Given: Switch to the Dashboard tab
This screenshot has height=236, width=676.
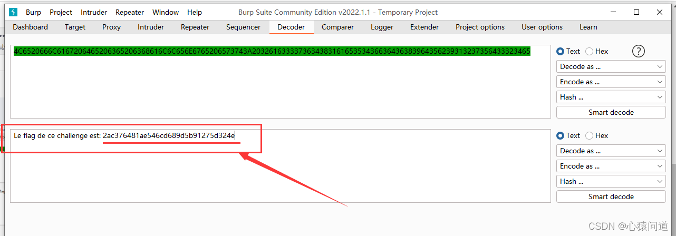Looking at the screenshot, I should (x=30, y=27).
